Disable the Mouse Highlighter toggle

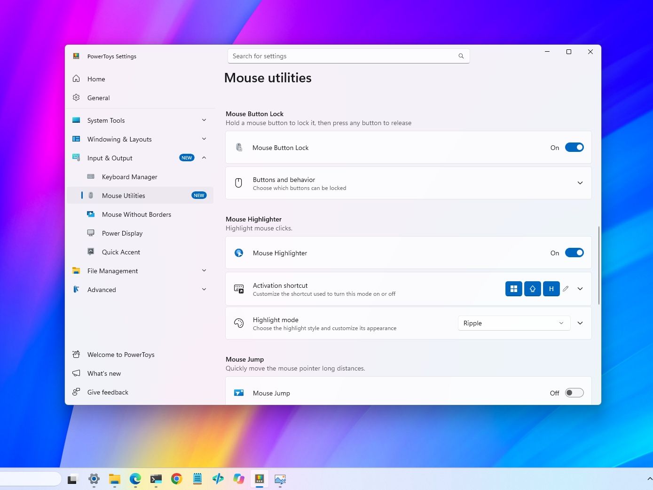tap(574, 253)
